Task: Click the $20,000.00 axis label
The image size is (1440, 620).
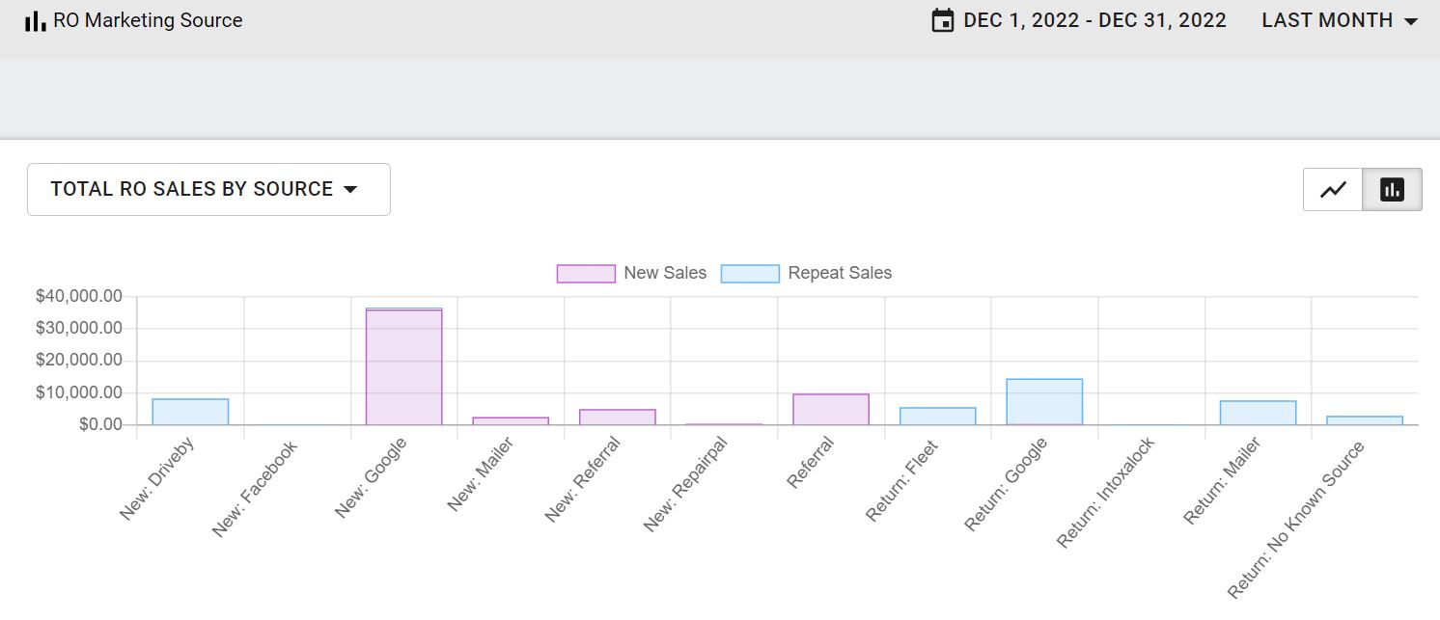Action: point(79,360)
